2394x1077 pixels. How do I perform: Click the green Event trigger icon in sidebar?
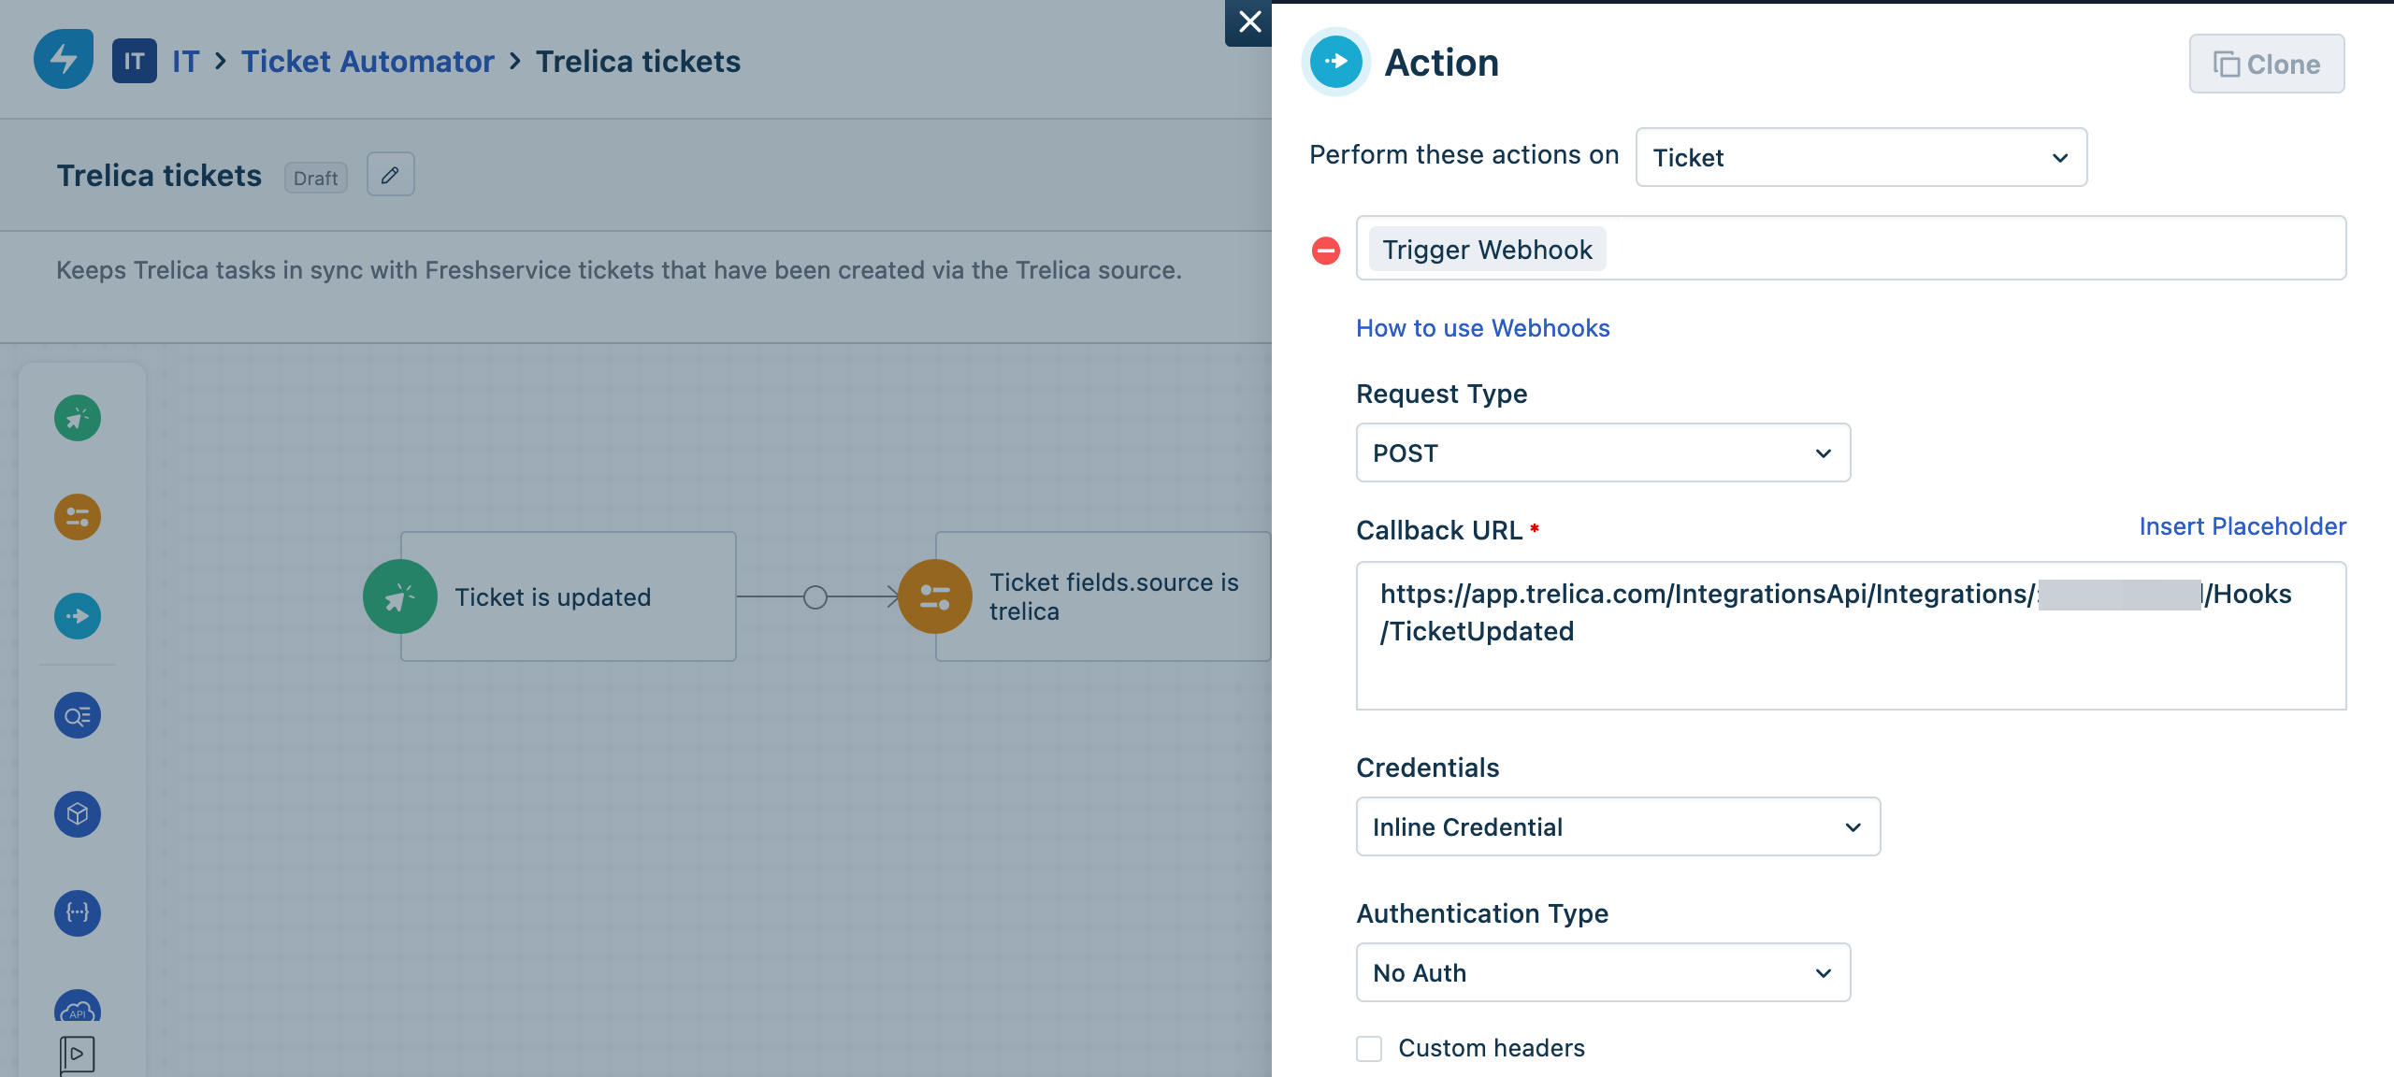pyautogui.click(x=78, y=418)
